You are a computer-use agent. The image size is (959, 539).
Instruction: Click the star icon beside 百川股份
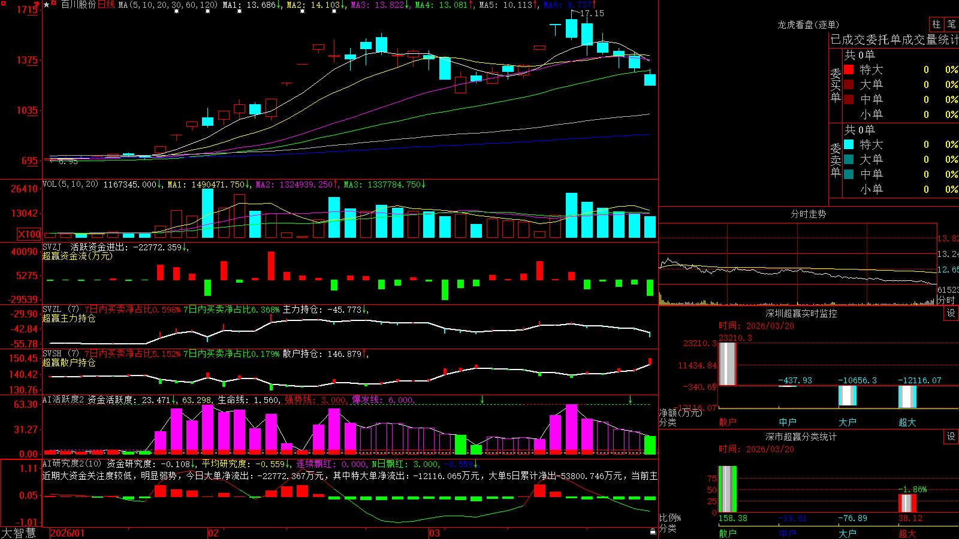[47, 4]
